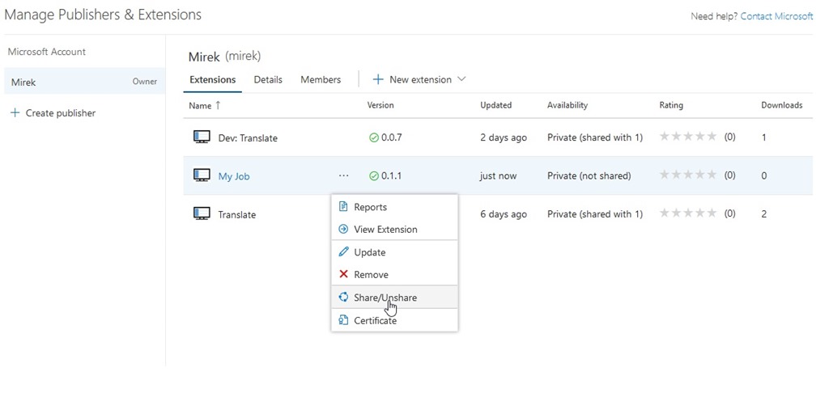This screenshot has width=829, height=418.
Task: Click the Certificate icon in menu
Action: point(343,321)
